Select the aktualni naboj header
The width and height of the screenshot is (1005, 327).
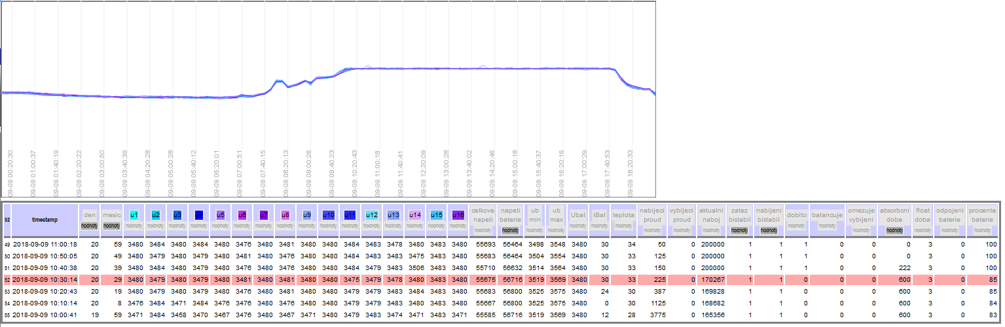711,214
